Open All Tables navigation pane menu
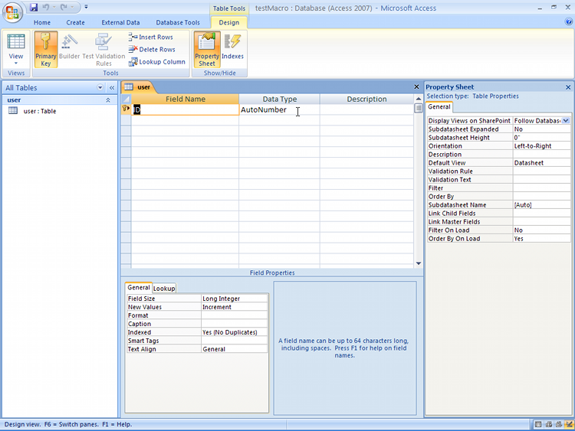The height and width of the screenshot is (431, 575). 100,87
